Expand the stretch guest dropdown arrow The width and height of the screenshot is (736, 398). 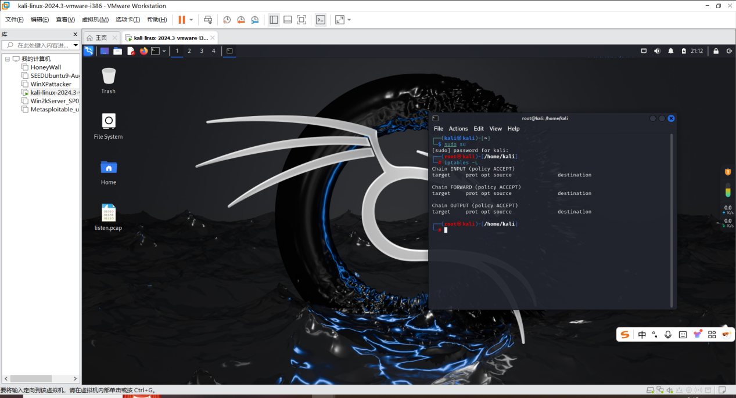pos(349,20)
